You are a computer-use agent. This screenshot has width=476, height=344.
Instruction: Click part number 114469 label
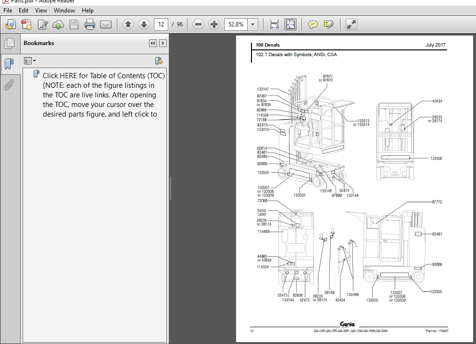coord(263,232)
